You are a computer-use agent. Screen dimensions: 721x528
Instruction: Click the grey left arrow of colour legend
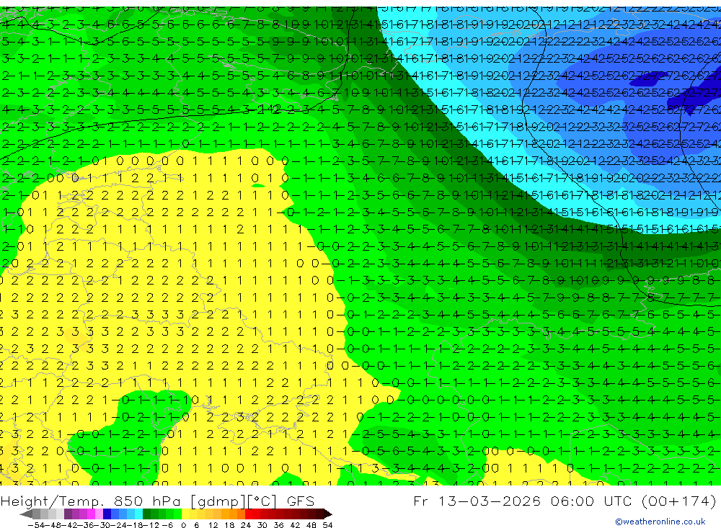pyautogui.click(x=26, y=514)
